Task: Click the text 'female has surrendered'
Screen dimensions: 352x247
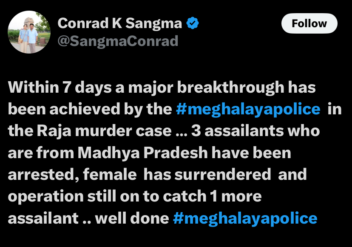Action: pos(177,174)
